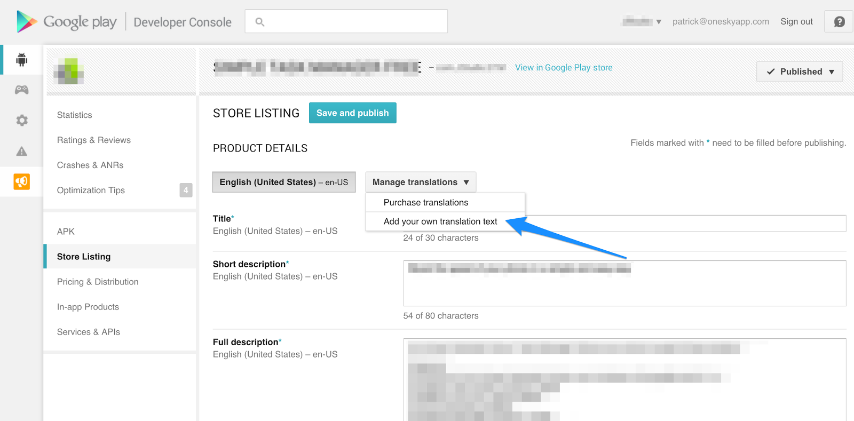Click the Full description label

247,342
